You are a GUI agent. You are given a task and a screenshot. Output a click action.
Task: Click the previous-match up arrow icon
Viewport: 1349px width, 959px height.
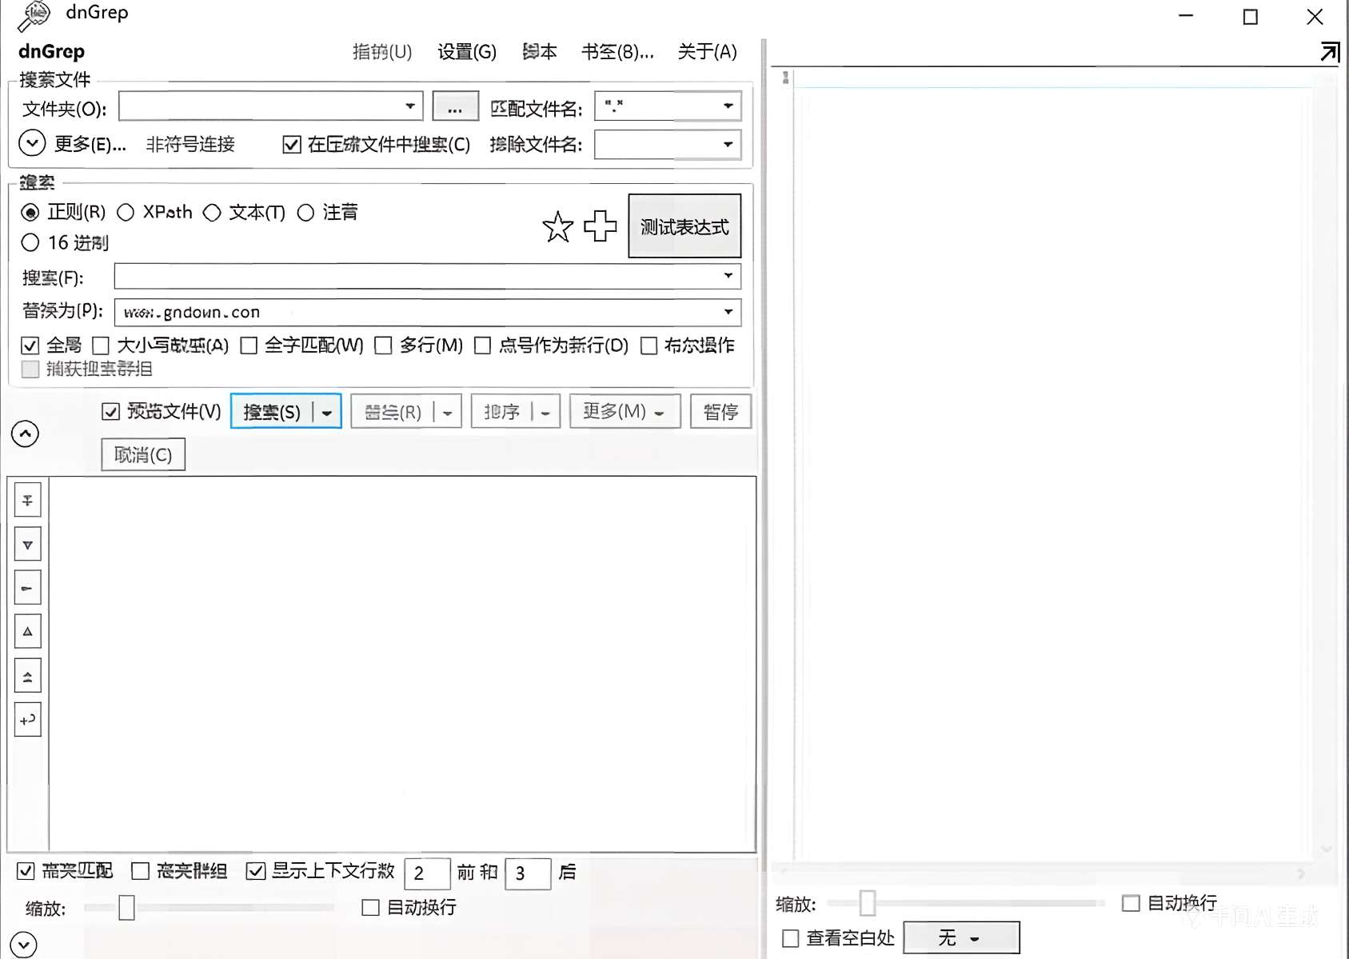(27, 630)
